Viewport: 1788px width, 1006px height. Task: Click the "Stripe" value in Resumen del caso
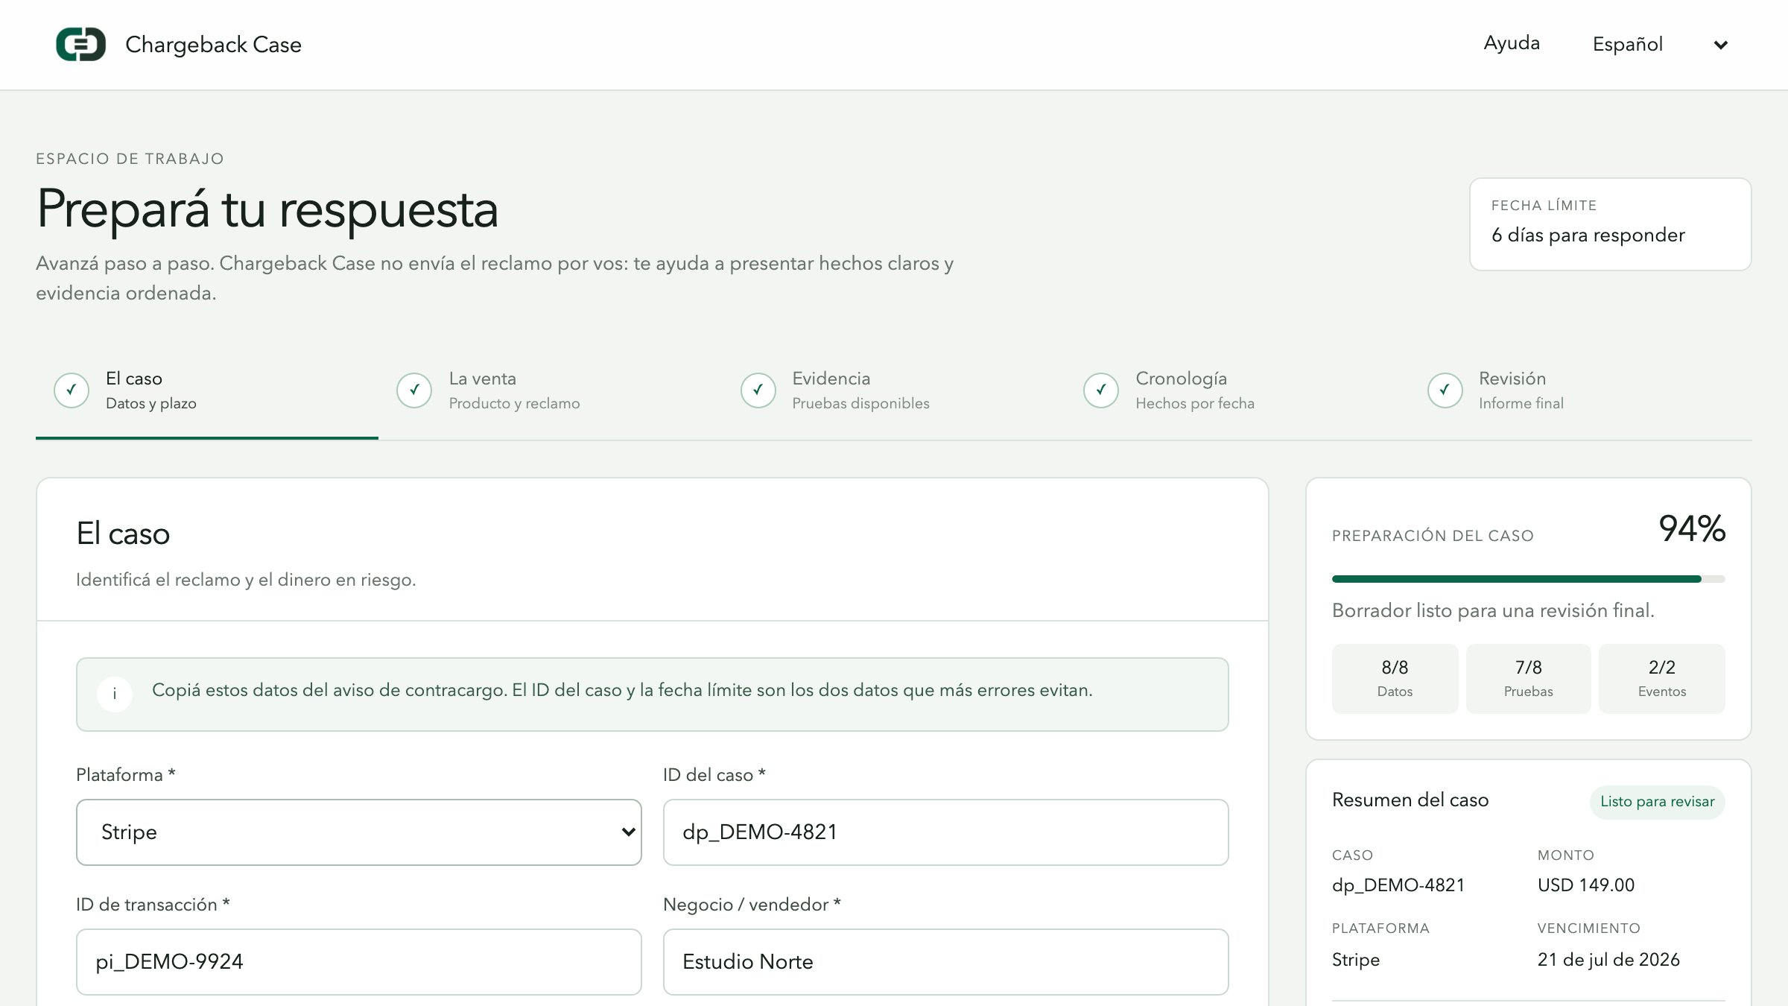point(1356,960)
